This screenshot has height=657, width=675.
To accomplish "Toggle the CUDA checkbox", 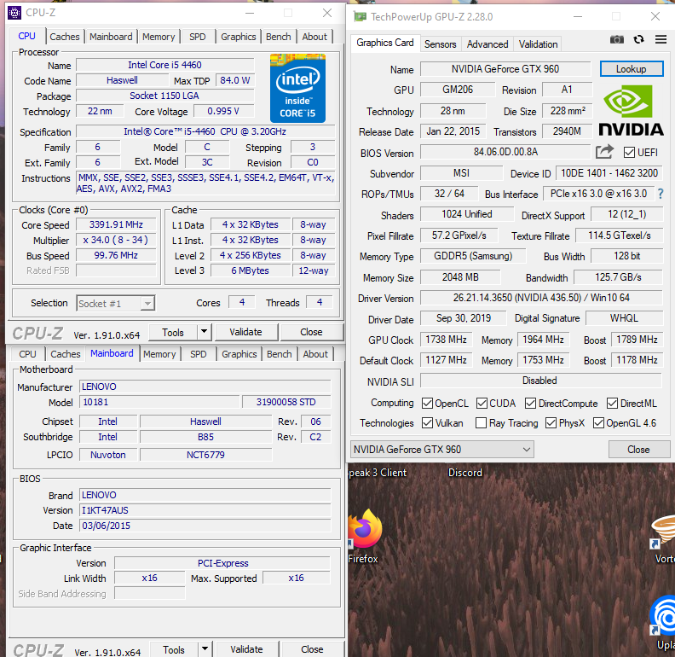I will [x=482, y=403].
